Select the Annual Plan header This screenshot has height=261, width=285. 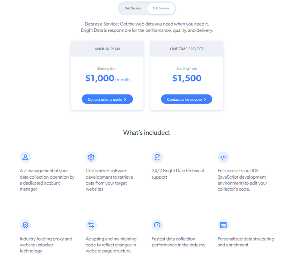coord(107,49)
